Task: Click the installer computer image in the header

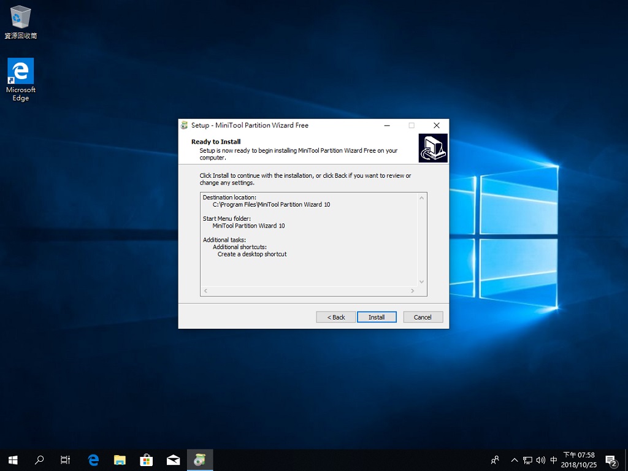Action: (433, 148)
